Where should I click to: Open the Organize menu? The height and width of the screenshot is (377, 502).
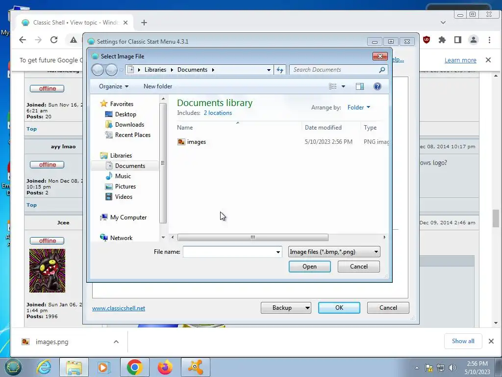(114, 86)
